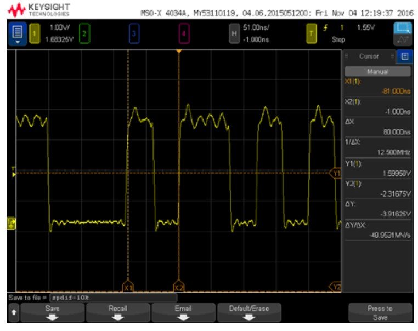Select the Y2 cursor marker handle
The height and width of the screenshot is (331, 418).
point(336,287)
